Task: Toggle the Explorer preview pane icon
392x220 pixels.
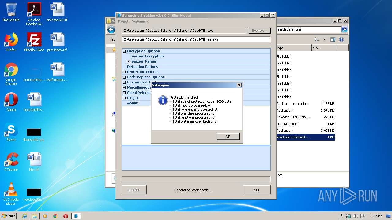Action: click(x=333, y=39)
